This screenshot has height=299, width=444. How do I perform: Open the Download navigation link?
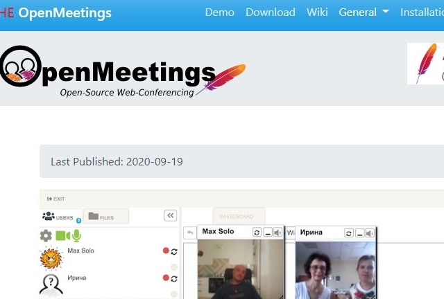coord(271,12)
